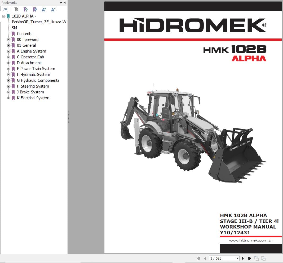Decrease bookmark text size with A- icon

(53, 9)
